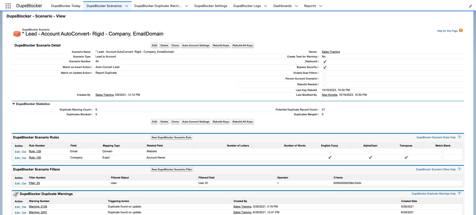Image resolution: width=476 pixels, height=215 pixels.
Task: Click info icon beside Create Task for Warning
Action: coord(318,57)
